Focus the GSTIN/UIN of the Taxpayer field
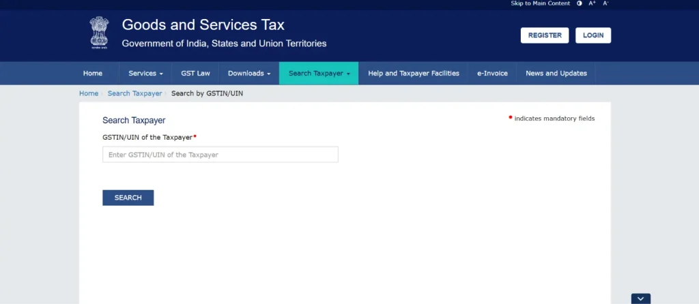 [220, 155]
